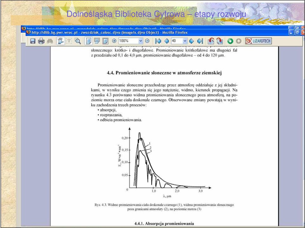
Task: Click the heading '4.4. Promieniowanie słoneczne w atmosferze ziemskiej'
Action: (x=164, y=73)
